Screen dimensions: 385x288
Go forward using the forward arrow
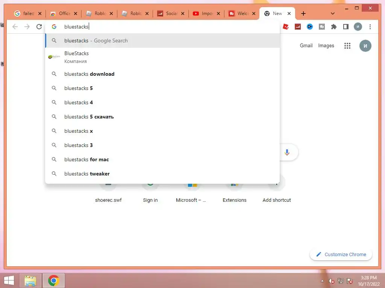click(27, 27)
